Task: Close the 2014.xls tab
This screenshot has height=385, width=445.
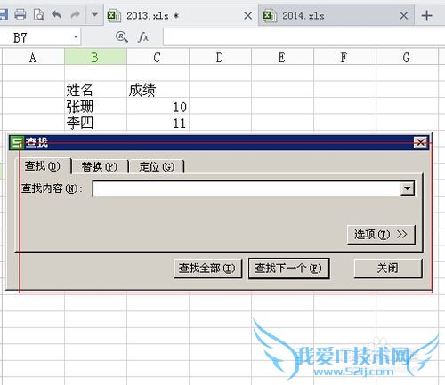Action: pyautogui.click(x=403, y=15)
